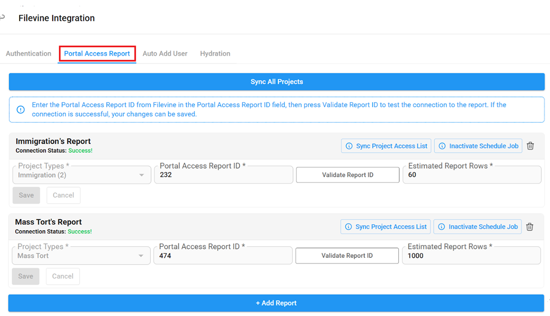
Task: Save the Mass Tort's Report settings
Action: [x=26, y=276]
